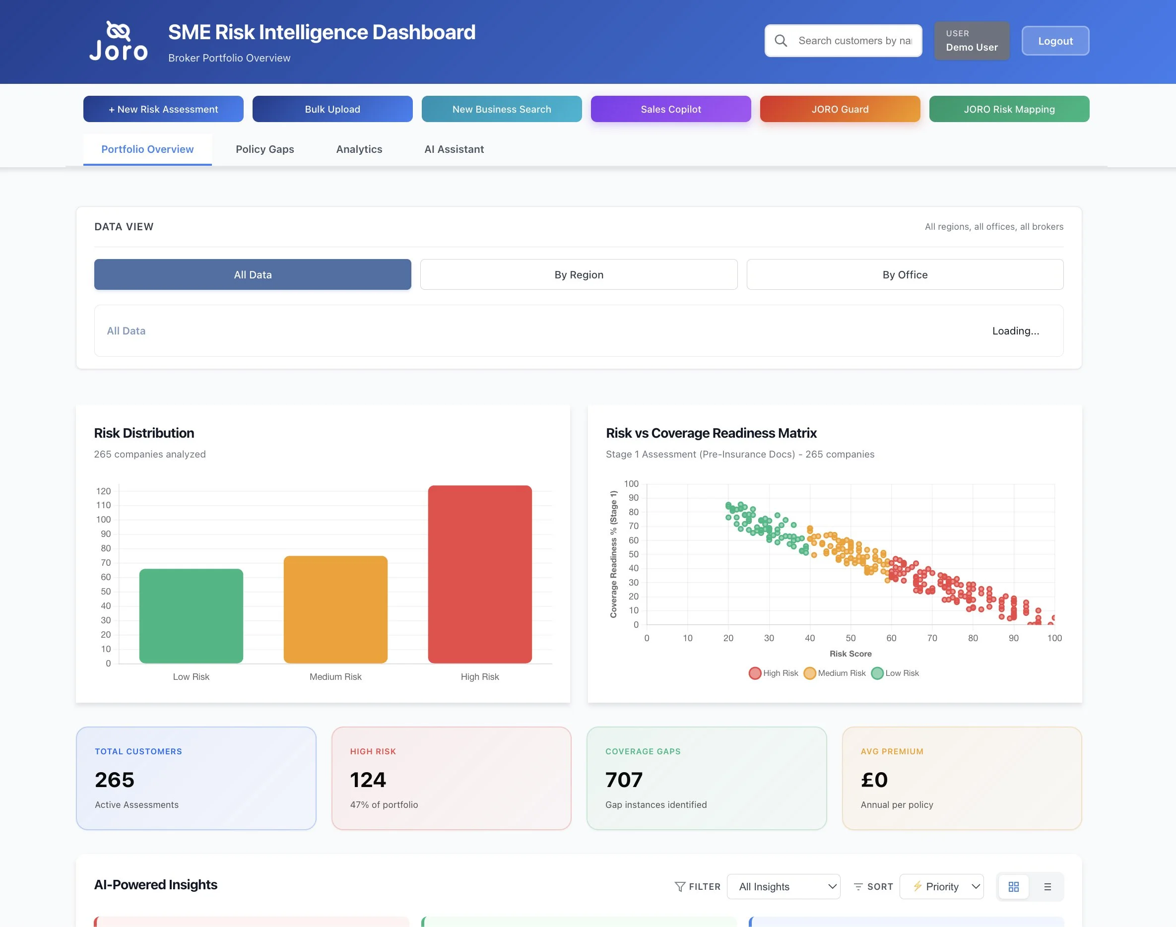Switch to grid view icon
This screenshot has height=927, width=1176.
click(x=1013, y=886)
